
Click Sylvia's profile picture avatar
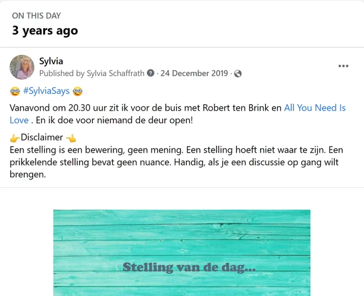click(x=22, y=67)
